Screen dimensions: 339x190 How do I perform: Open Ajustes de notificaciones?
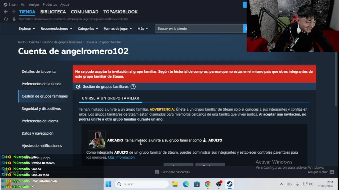click(x=42, y=146)
